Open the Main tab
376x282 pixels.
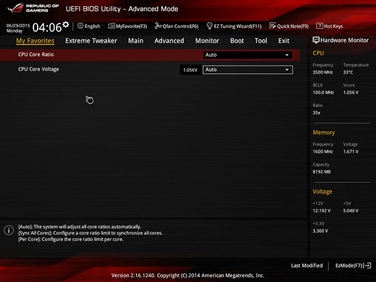(136, 41)
